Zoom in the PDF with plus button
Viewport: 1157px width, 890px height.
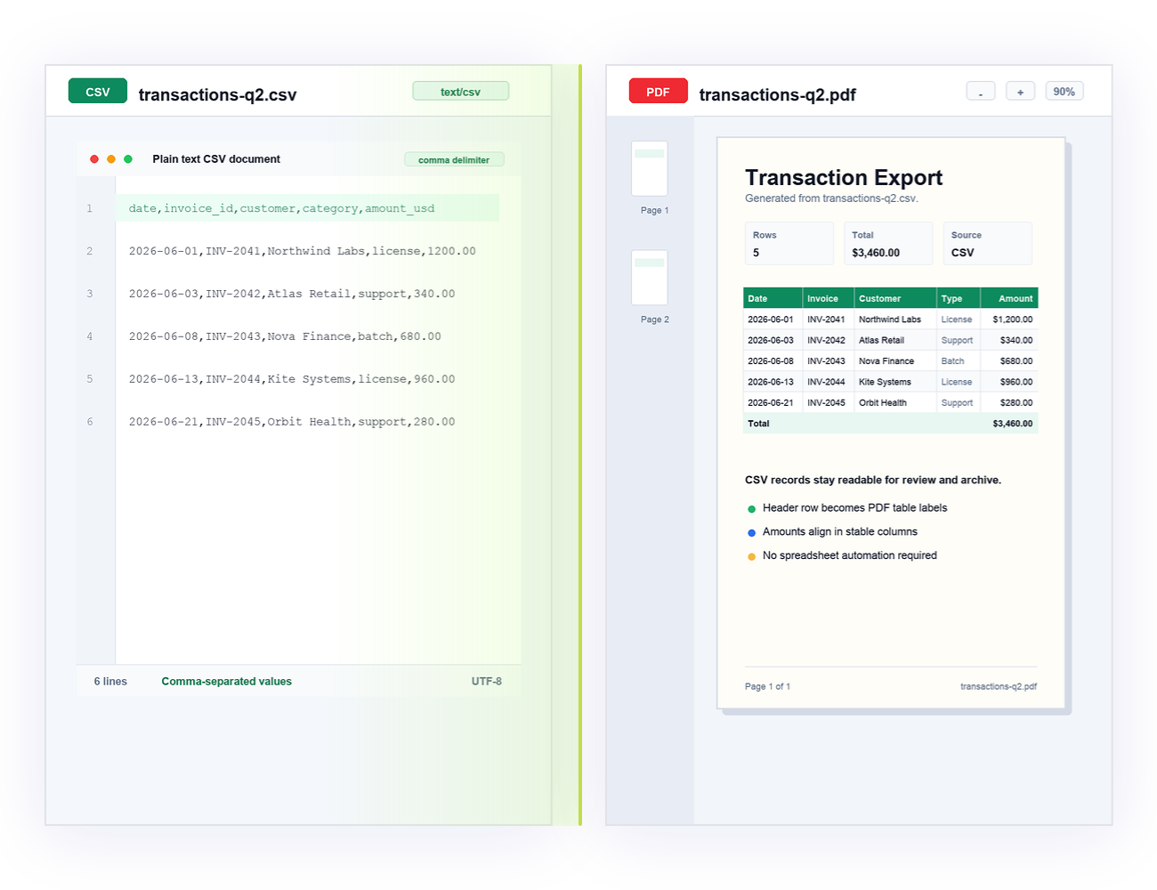[1020, 92]
